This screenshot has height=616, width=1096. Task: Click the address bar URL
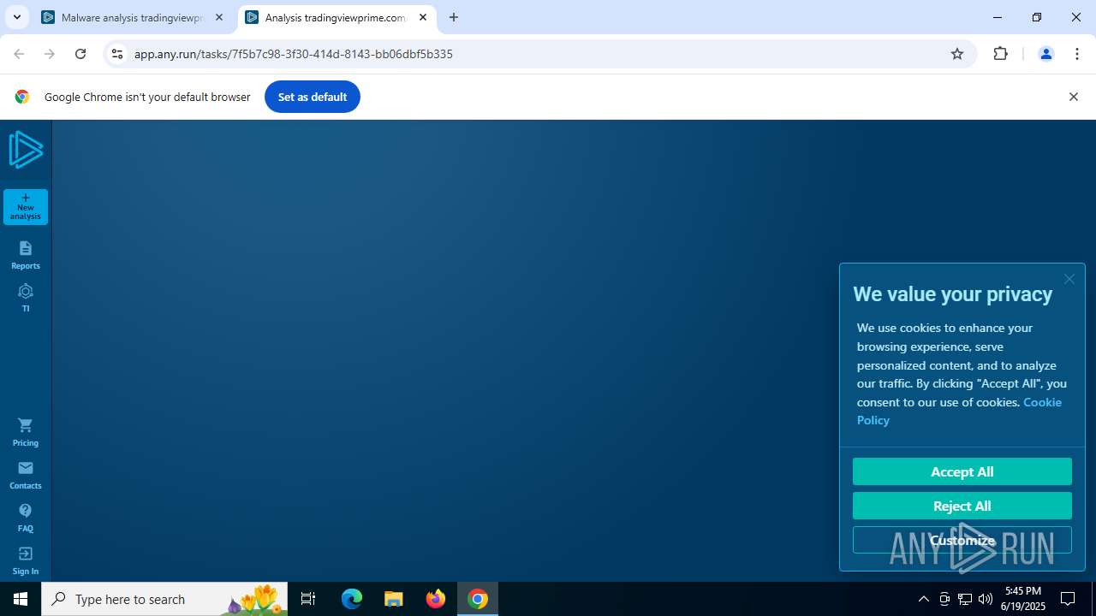tap(294, 54)
